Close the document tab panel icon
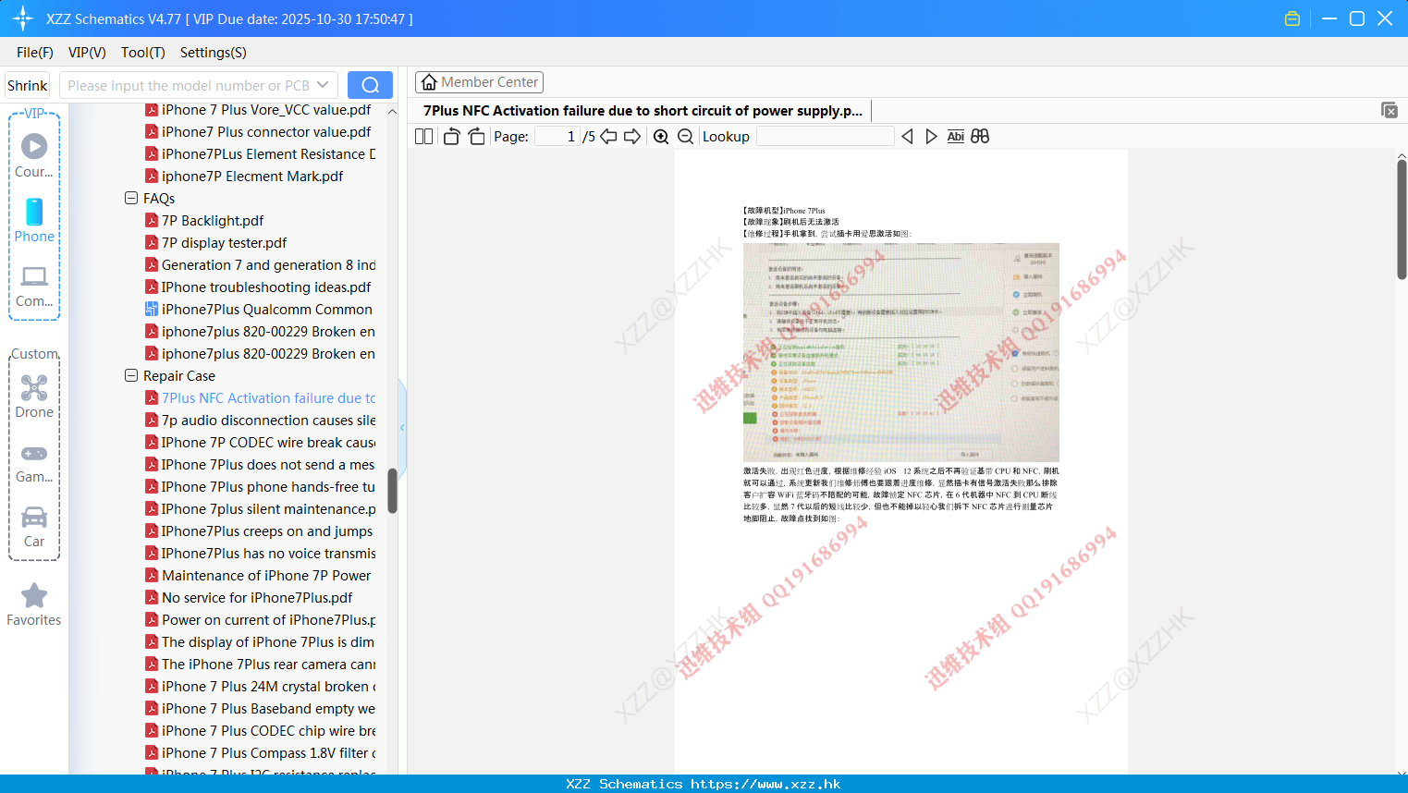This screenshot has height=793, width=1408. [x=1389, y=110]
